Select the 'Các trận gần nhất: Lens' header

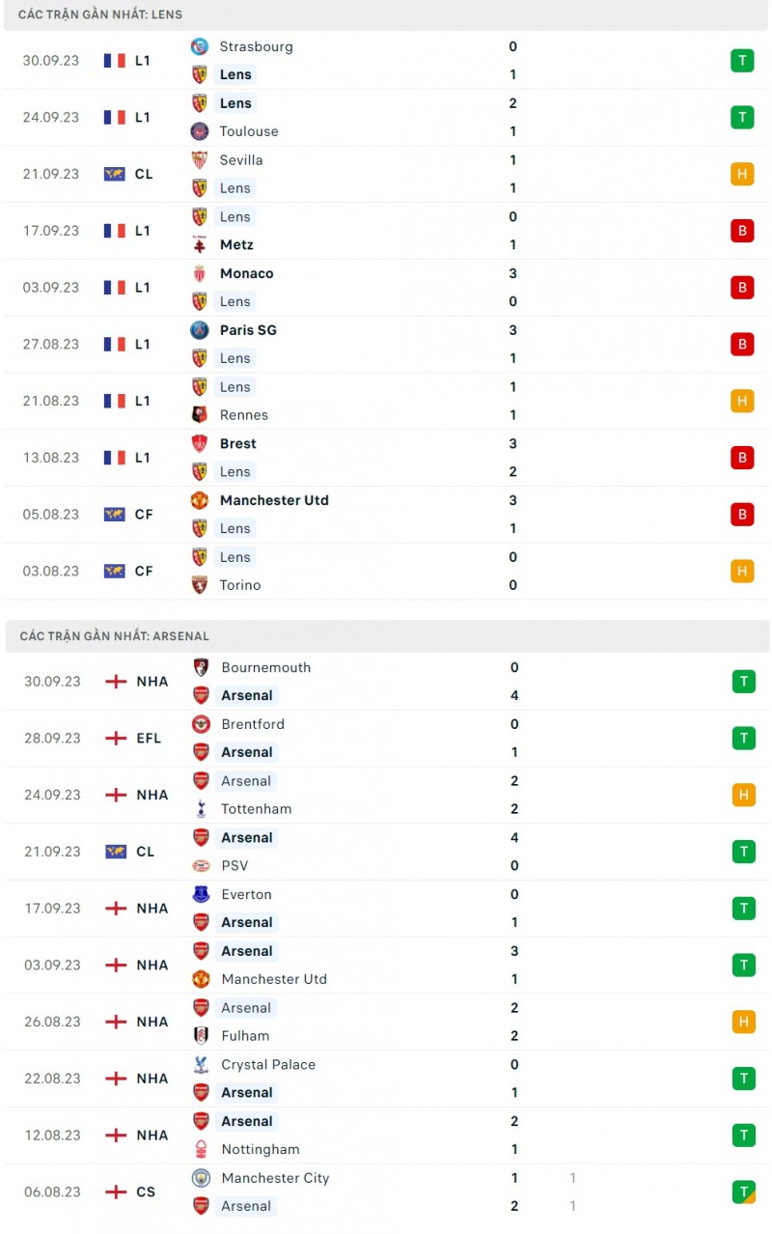click(x=386, y=15)
